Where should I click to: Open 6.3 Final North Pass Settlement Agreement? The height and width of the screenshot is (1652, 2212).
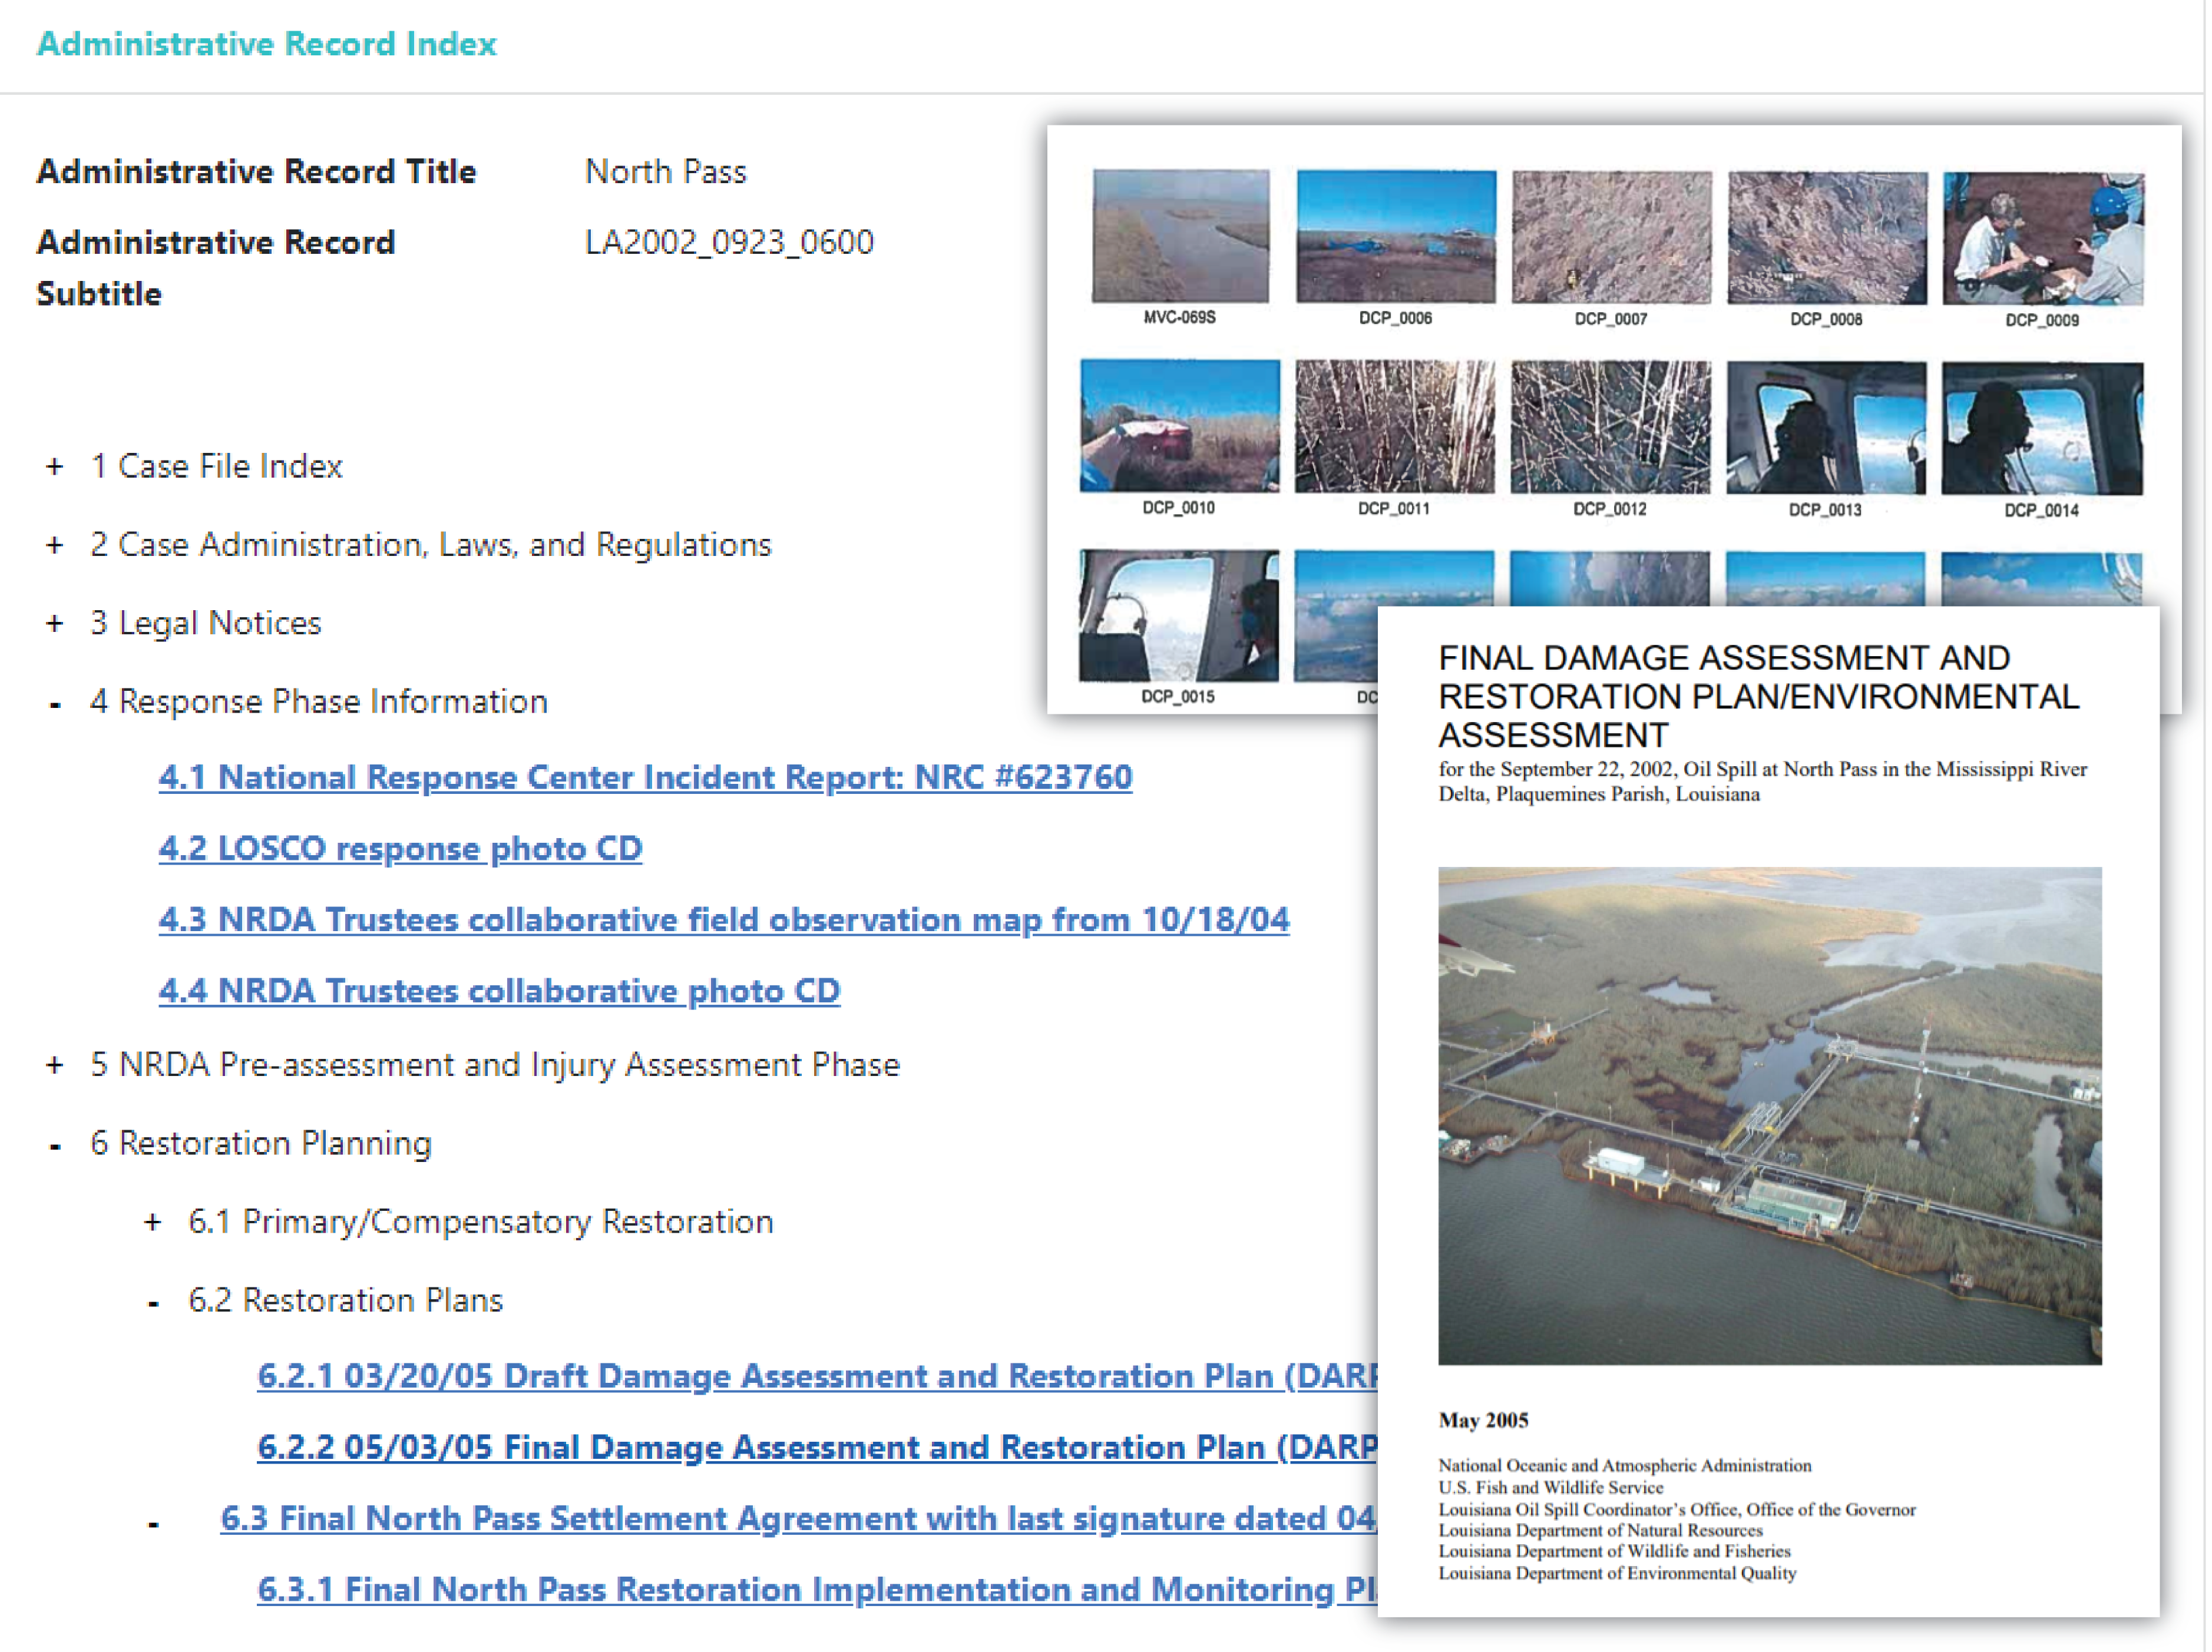pyautogui.click(x=797, y=1519)
